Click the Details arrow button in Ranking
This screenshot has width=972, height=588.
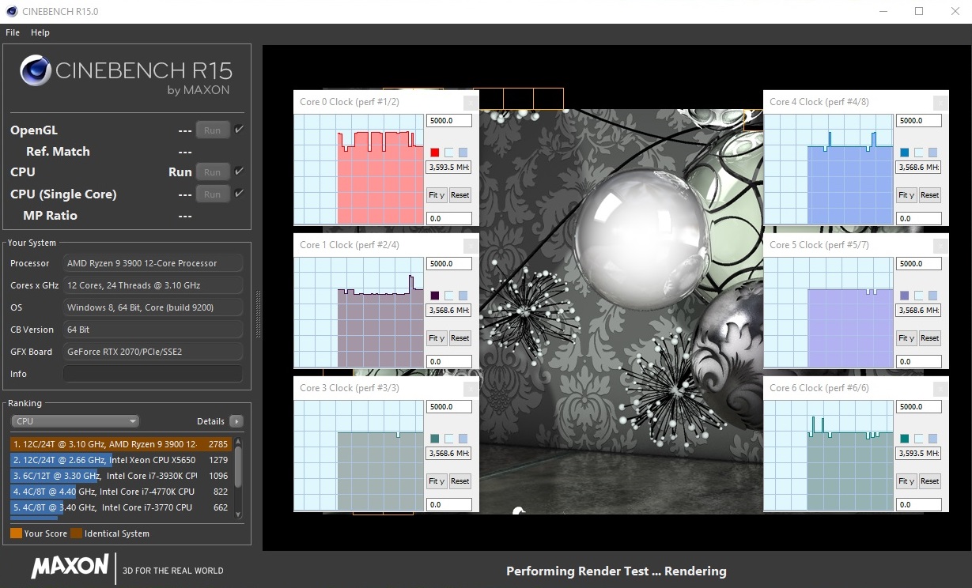coord(236,421)
